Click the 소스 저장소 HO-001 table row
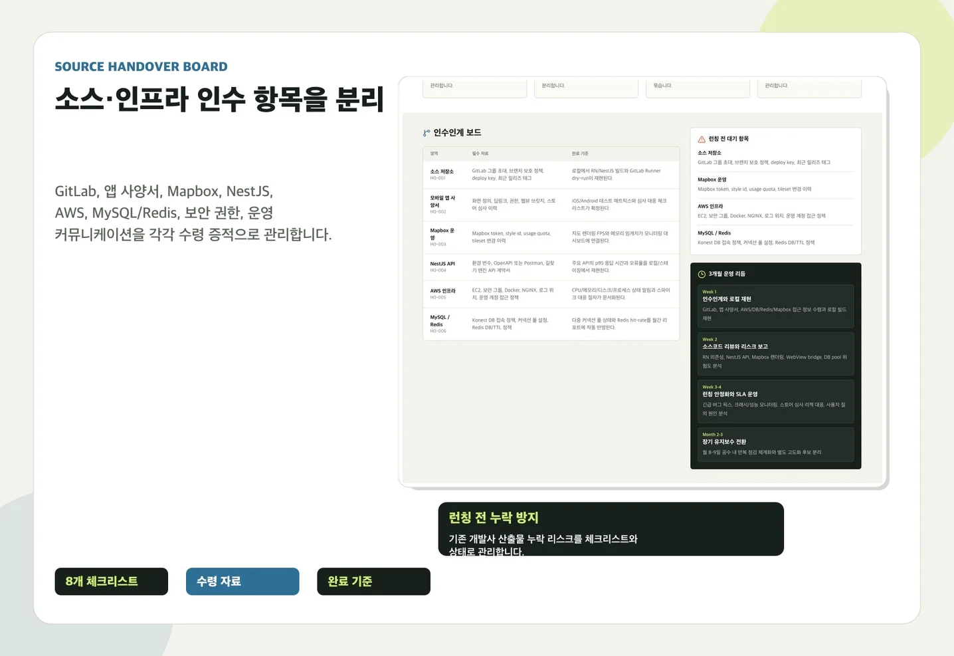Image resolution: width=954 pixels, height=656 pixels. 551,175
